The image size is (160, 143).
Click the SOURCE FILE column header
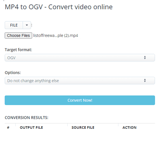(x=83, y=128)
